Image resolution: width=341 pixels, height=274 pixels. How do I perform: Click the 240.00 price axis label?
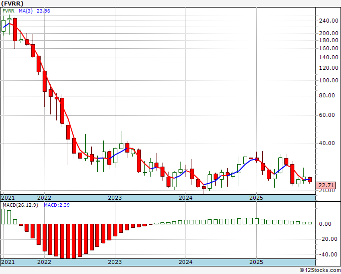[328, 21]
